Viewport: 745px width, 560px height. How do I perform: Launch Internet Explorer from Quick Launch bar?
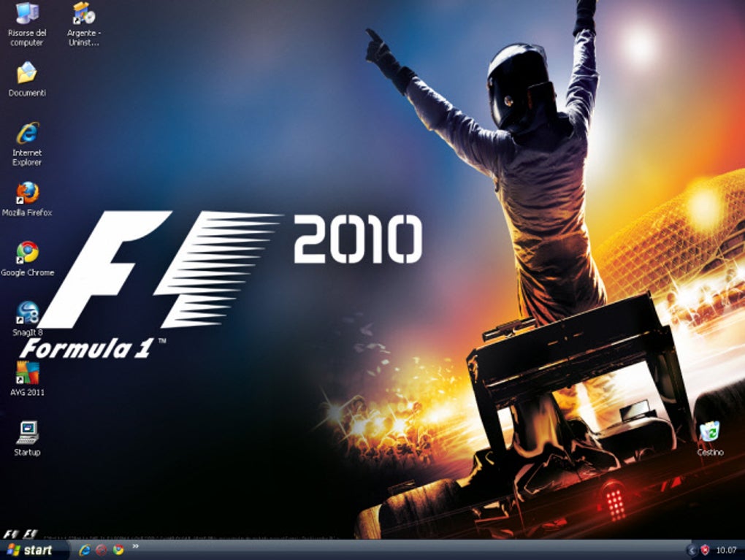point(85,550)
